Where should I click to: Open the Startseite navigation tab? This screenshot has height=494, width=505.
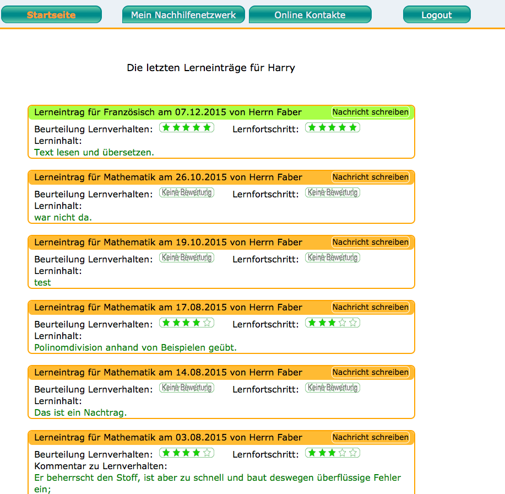point(51,14)
